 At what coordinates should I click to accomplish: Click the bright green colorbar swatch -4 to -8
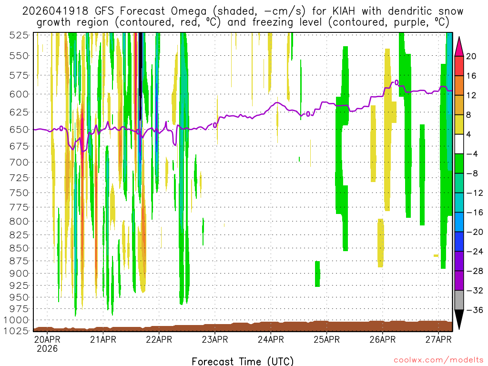459,164
